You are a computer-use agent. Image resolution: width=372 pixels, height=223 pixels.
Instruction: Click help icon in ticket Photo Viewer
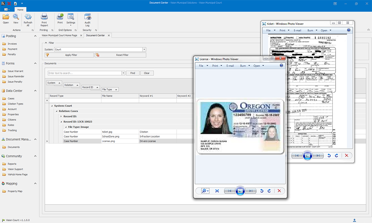point(348,30)
